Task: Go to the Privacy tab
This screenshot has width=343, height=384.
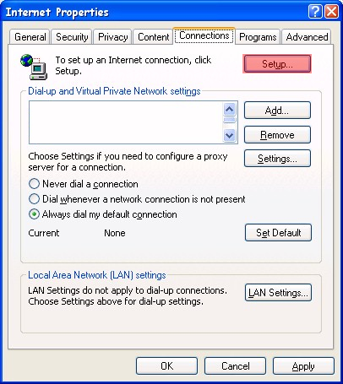Action: [x=112, y=37]
